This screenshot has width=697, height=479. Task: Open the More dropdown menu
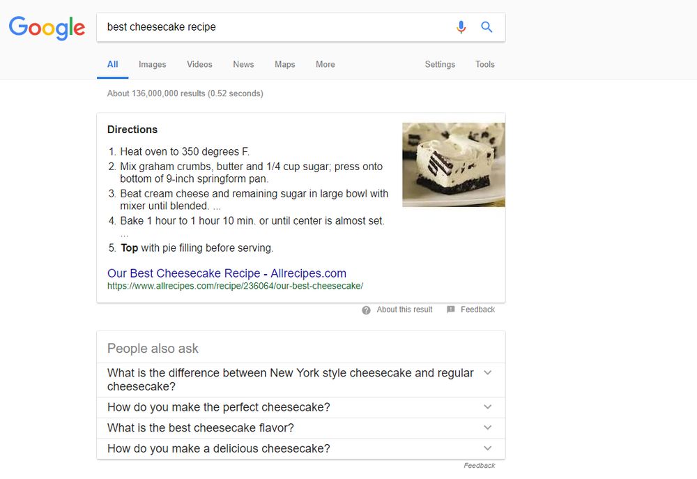(325, 64)
